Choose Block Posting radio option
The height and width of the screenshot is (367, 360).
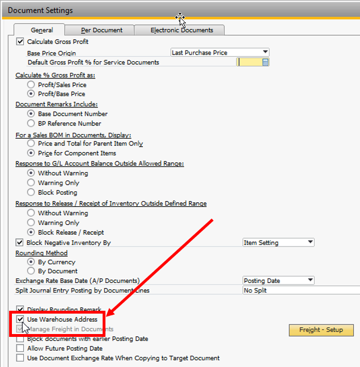31,193
